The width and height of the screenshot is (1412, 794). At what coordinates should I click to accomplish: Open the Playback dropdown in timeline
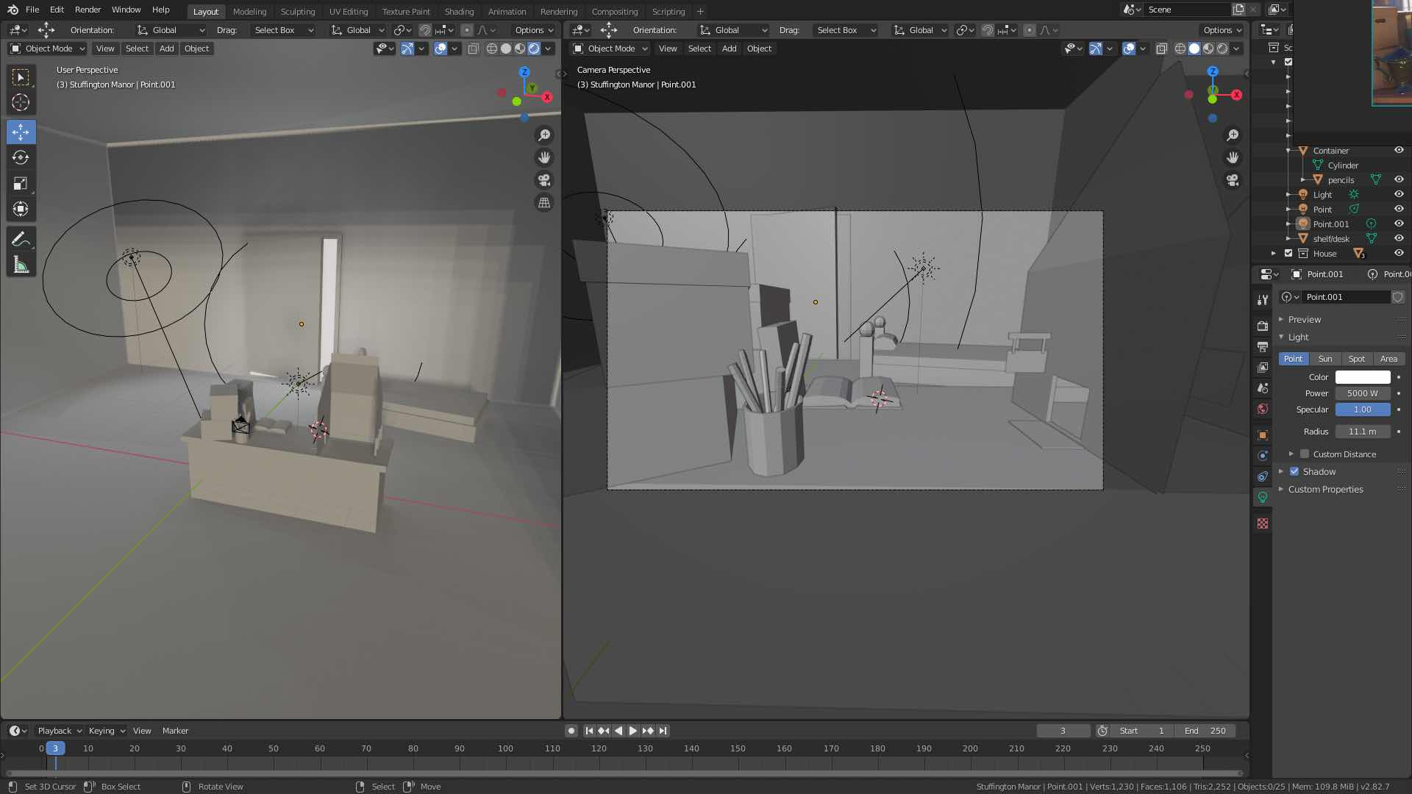coord(59,731)
